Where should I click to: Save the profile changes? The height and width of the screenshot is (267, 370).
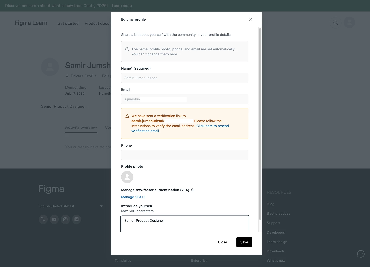point(244,242)
